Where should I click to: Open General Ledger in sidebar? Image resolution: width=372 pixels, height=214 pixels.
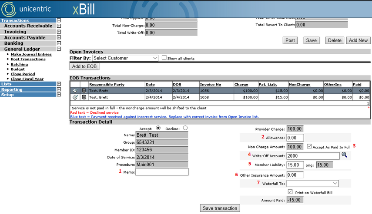[x=22, y=49]
